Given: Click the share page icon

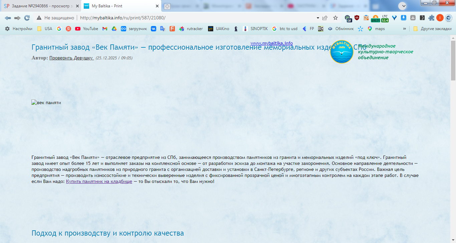Looking at the screenshot, I should (325, 18).
